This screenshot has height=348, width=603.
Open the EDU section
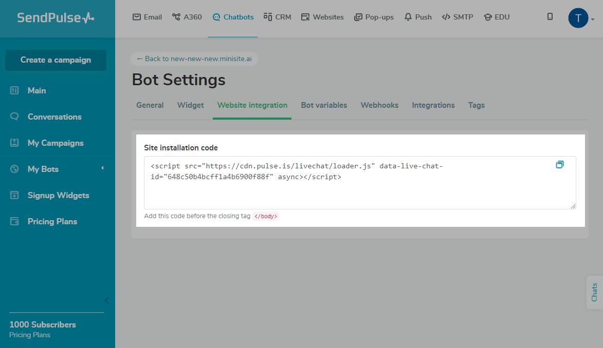486,16
